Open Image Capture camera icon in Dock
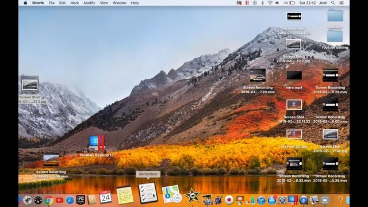Viewport: 368px width, 207px height. pyautogui.click(x=208, y=200)
